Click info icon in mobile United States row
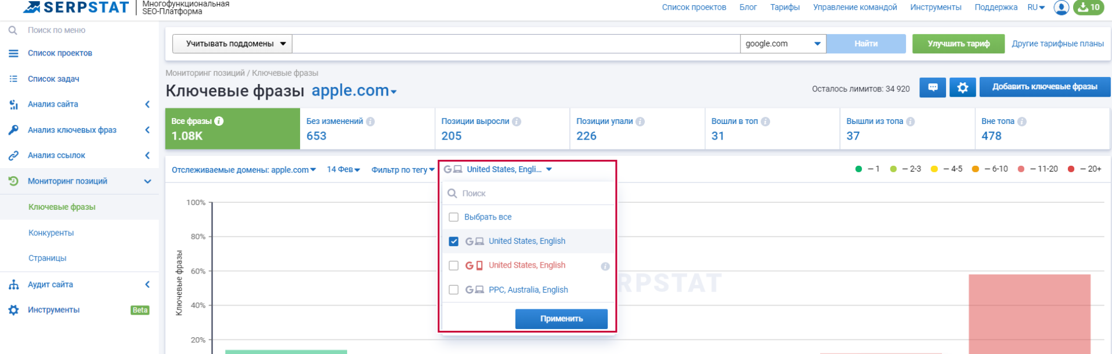Image resolution: width=1112 pixels, height=354 pixels. click(x=605, y=266)
